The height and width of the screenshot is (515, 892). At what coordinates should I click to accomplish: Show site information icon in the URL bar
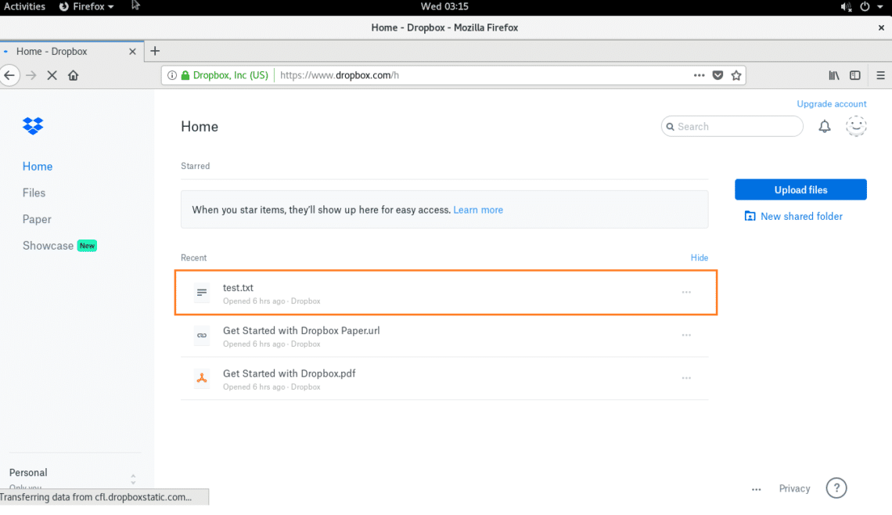(x=172, y=75)
